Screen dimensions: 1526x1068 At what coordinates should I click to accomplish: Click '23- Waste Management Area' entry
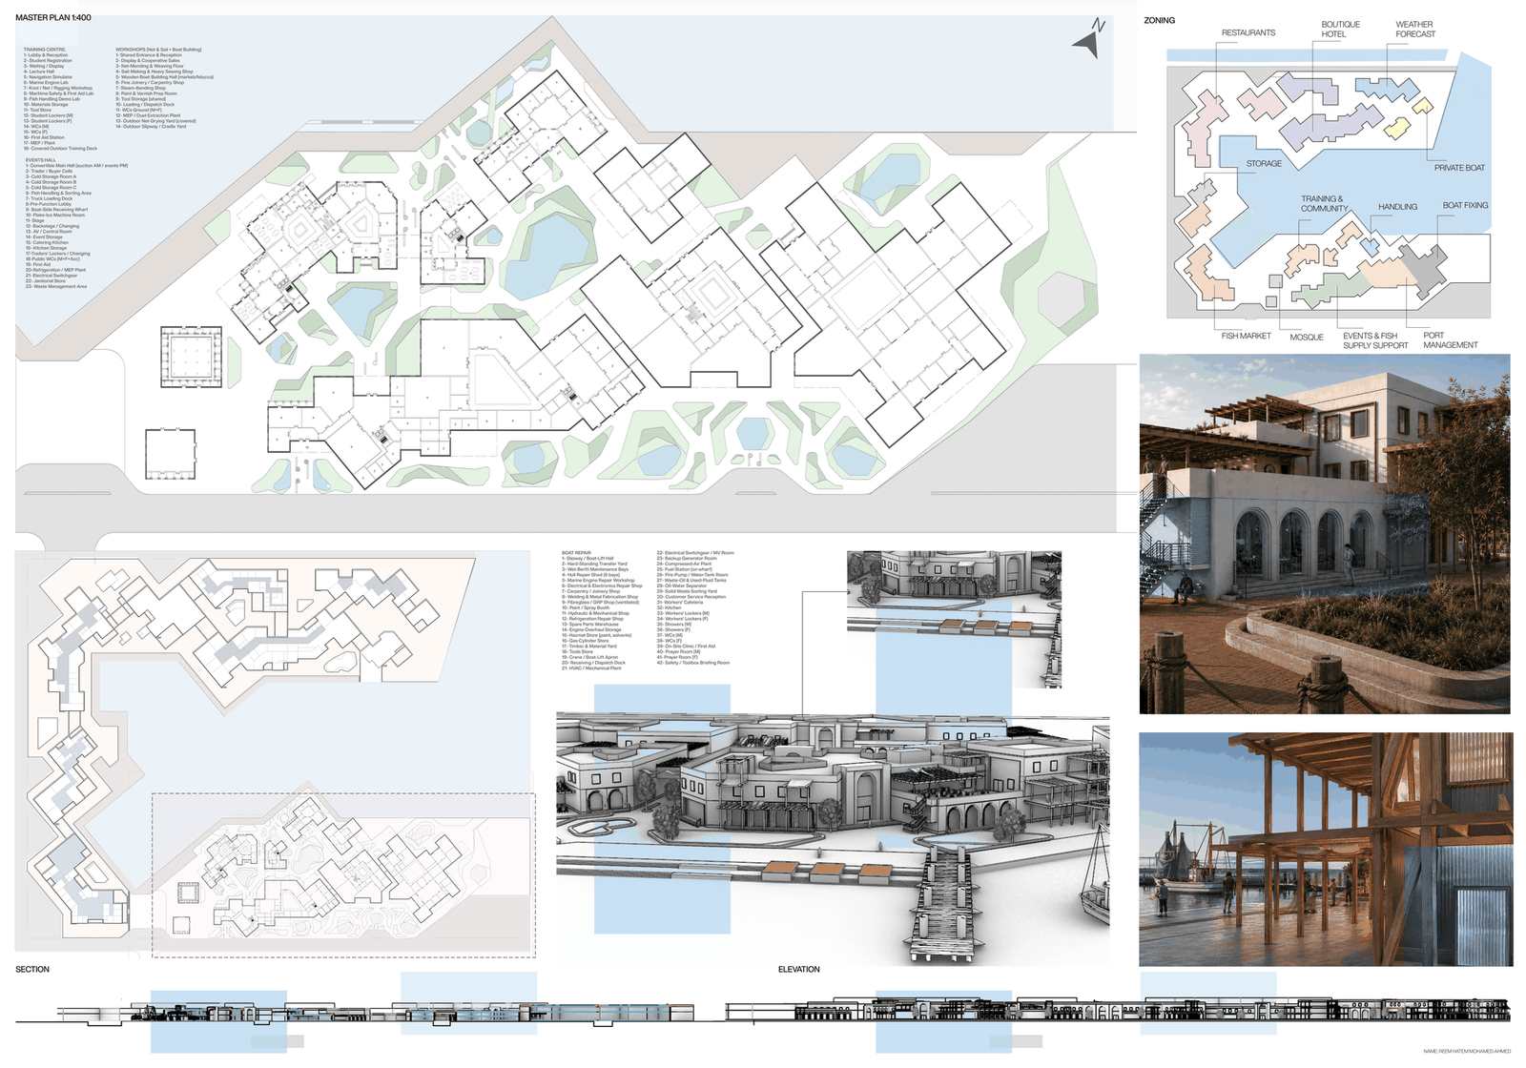pos(56,286)
